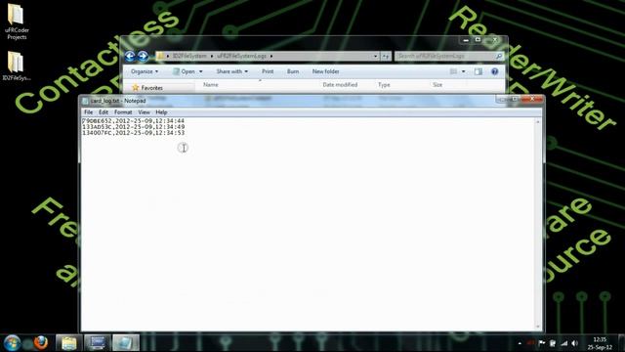This screenshot has height=352, width=625.
Task: Go forward in the Explorer window
Action: pyautogui.click(x=143, y=57)
